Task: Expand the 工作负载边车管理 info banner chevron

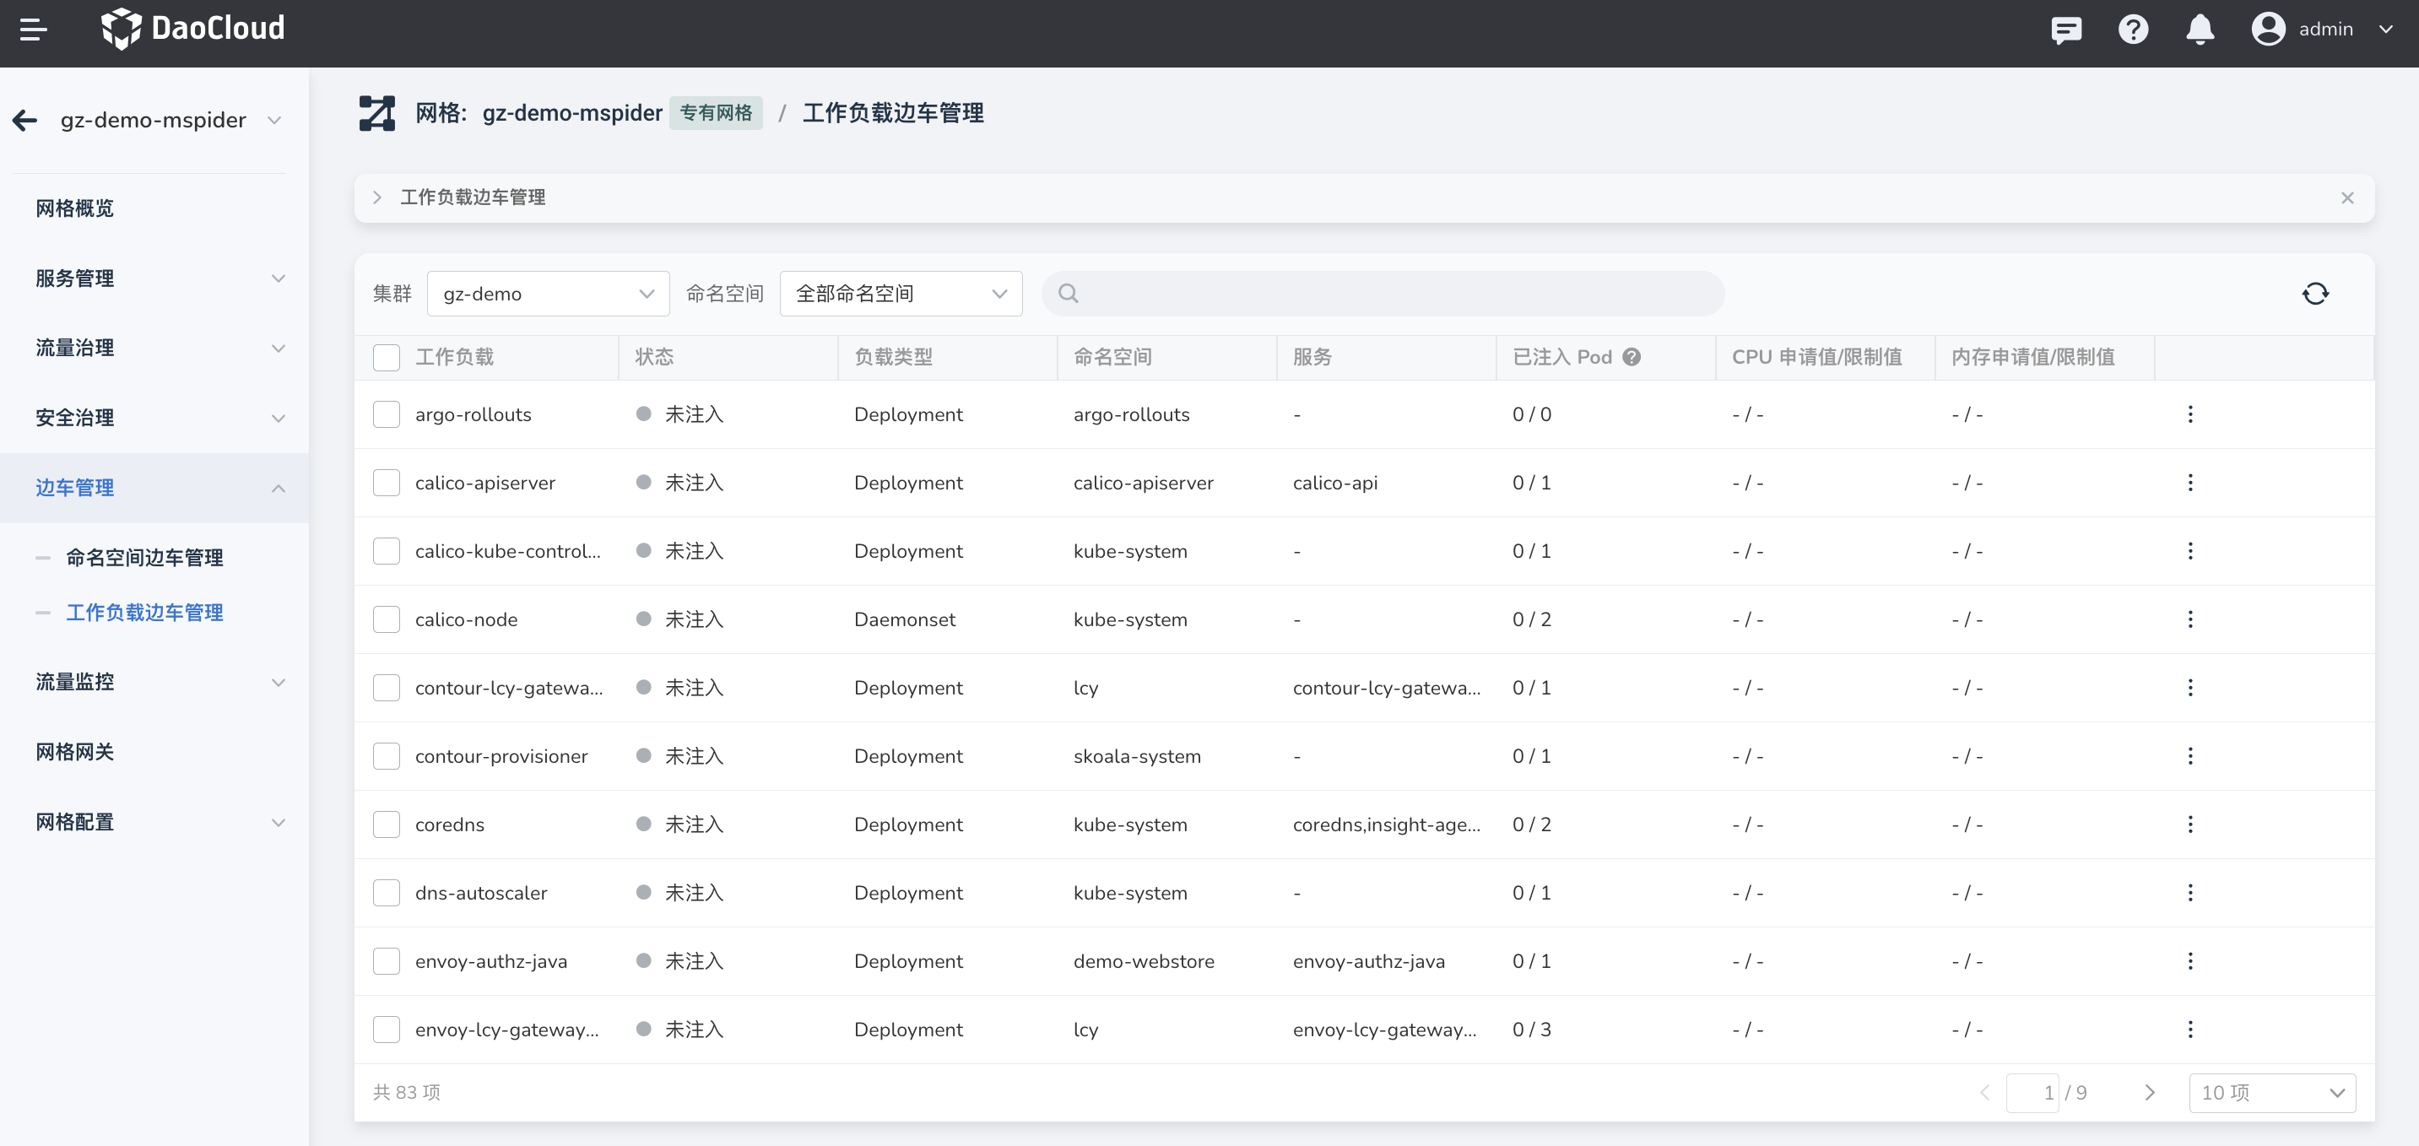Action: click(376, 198)
